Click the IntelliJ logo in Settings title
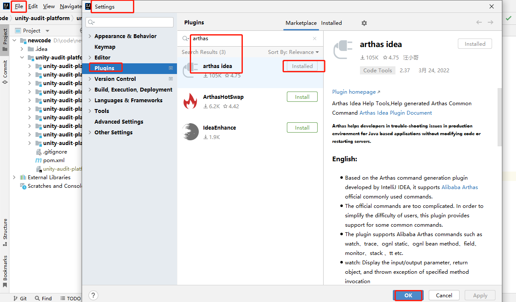Viewport: 516px width, 302px height. pos(88,6)
